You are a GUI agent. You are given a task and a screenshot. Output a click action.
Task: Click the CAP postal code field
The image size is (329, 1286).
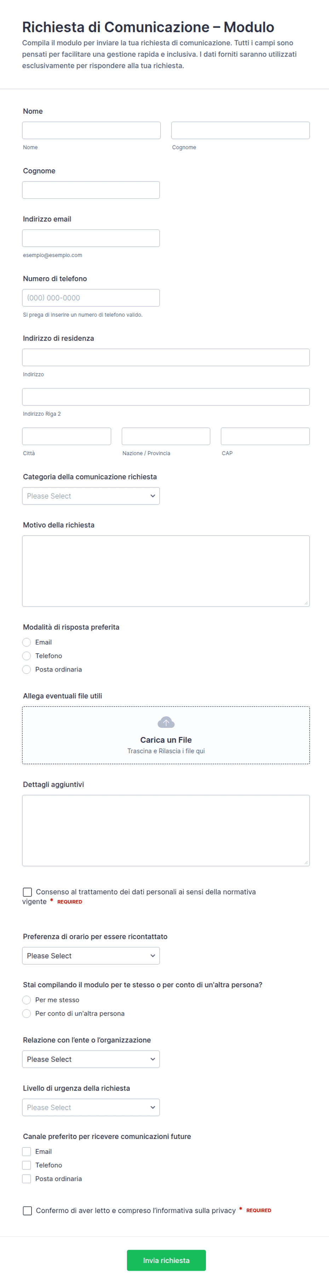265,436
